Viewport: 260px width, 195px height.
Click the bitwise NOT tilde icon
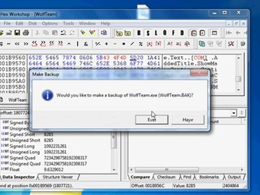click(x=8, y=44)
